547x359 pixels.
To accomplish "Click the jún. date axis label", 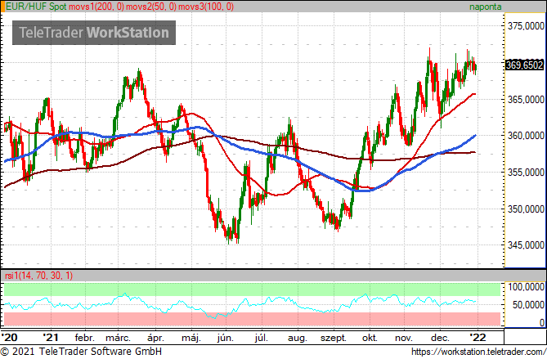I will click(226, 338).
